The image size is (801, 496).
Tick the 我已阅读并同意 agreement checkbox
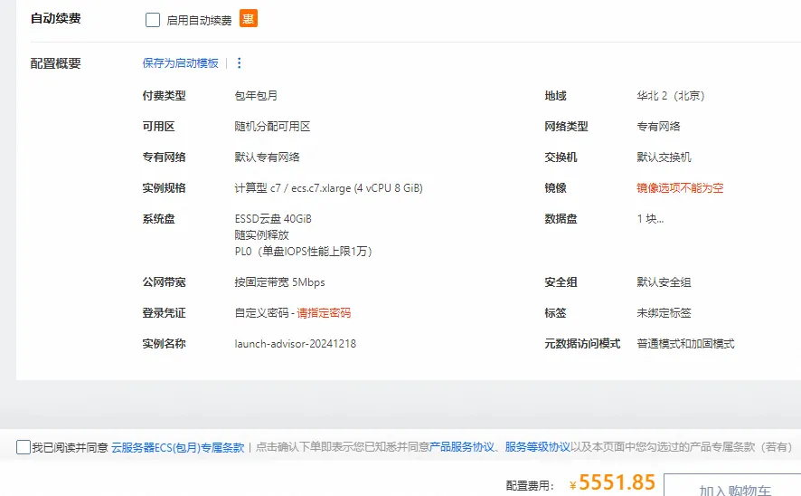tap(24, 447)
